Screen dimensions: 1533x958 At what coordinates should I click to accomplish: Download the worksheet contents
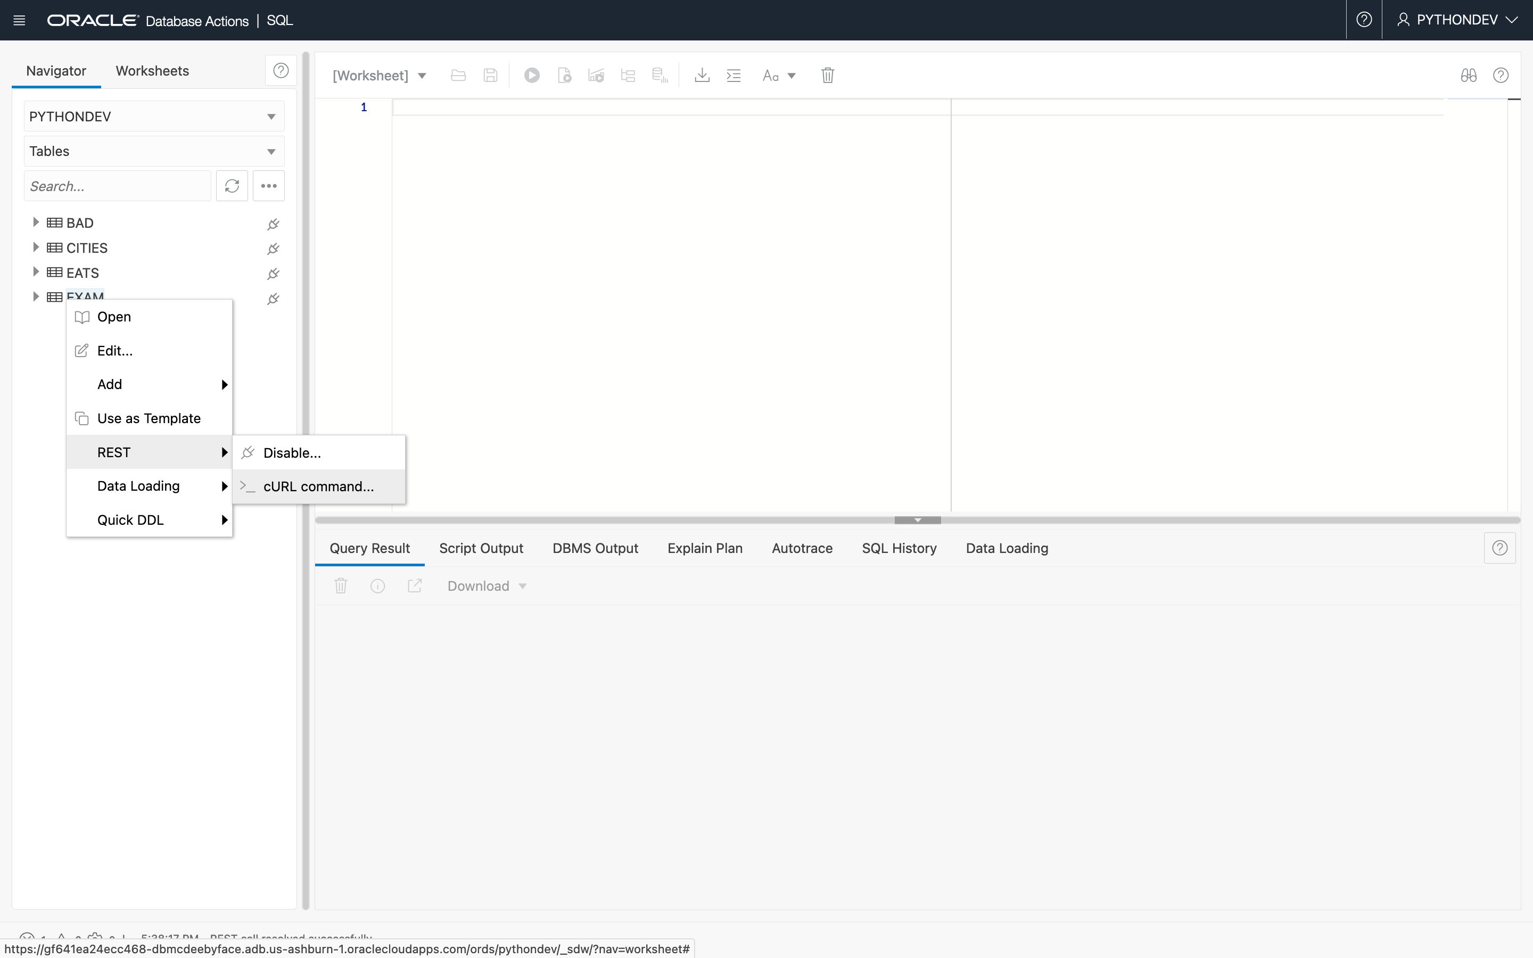click(702, 75)
